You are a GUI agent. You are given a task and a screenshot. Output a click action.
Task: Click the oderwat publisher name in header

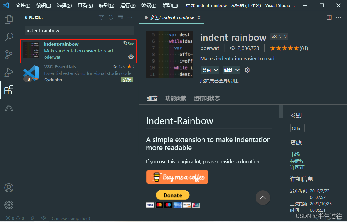[x=209, y=48]
